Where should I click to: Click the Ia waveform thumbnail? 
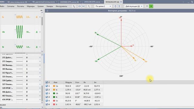pos(19,17)
